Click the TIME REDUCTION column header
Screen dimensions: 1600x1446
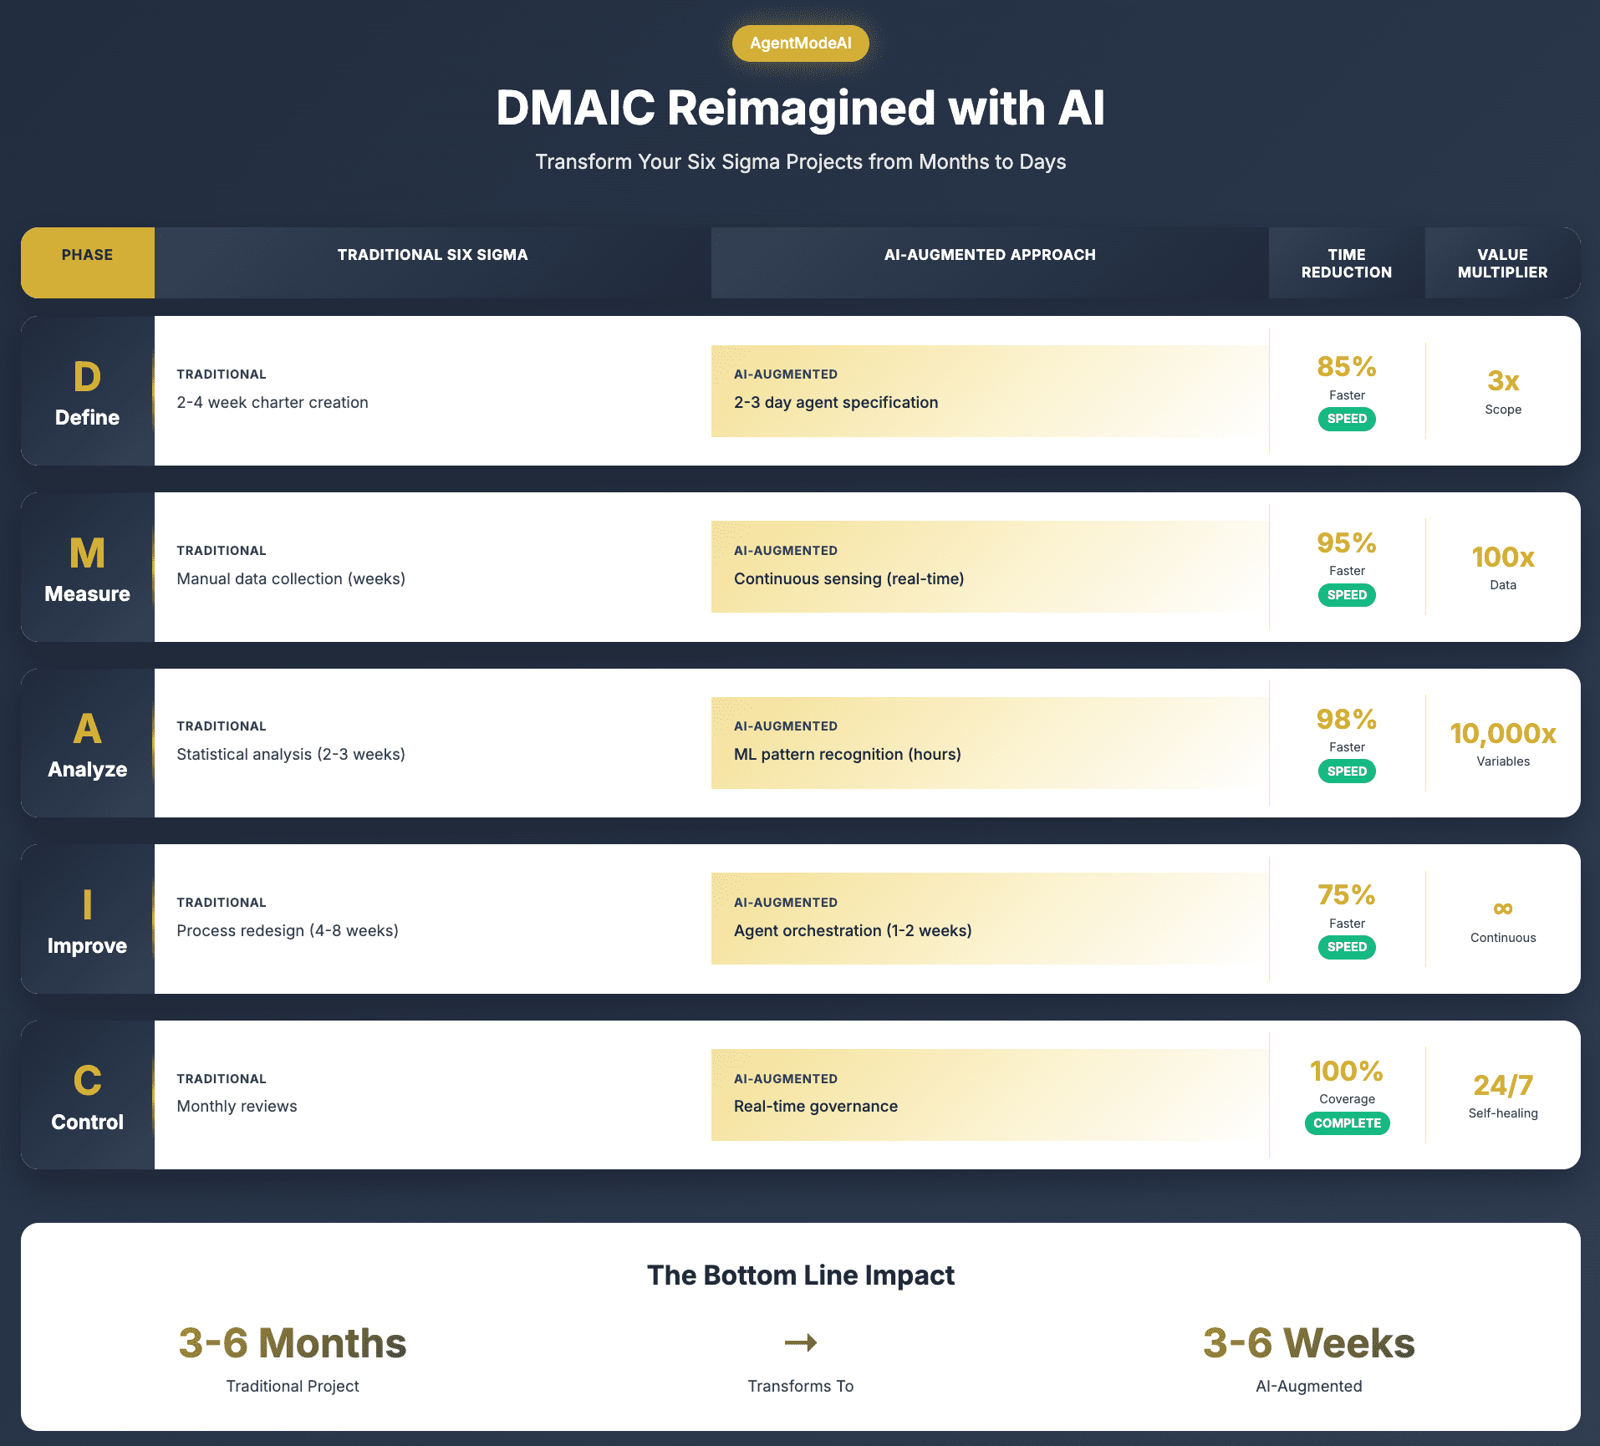[x=1346, y=263]
